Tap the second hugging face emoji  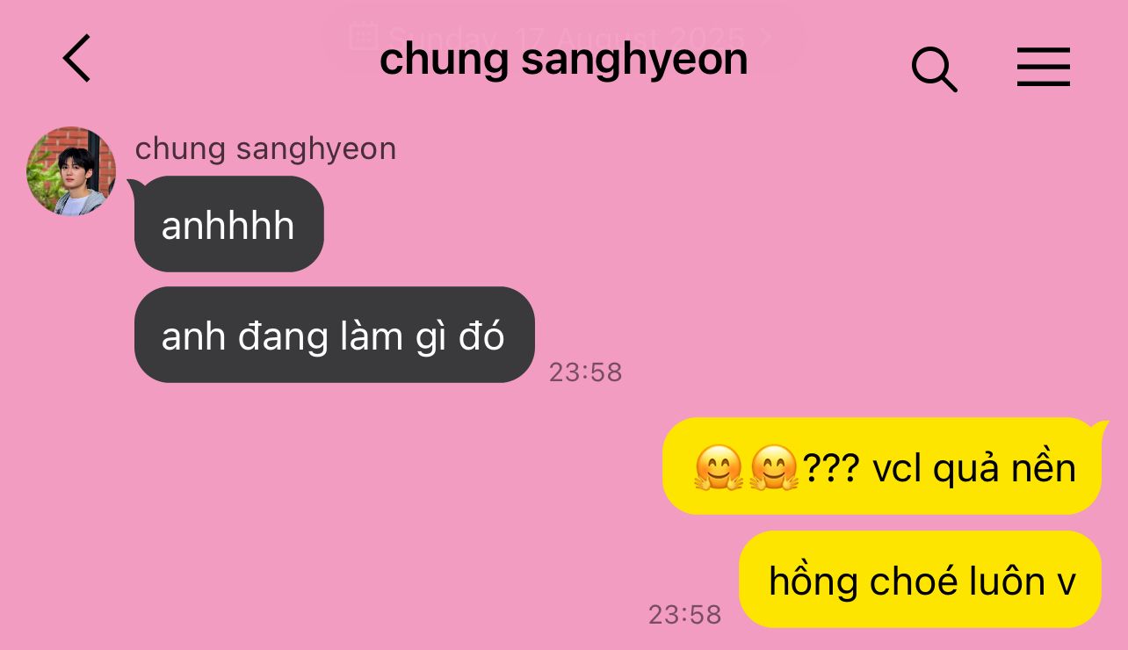(773, 467)
